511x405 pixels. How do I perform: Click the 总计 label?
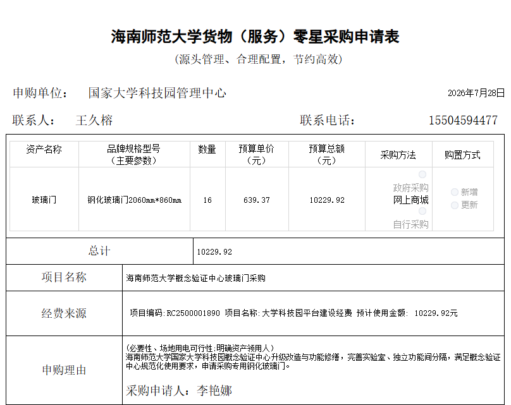pos(99,251)
